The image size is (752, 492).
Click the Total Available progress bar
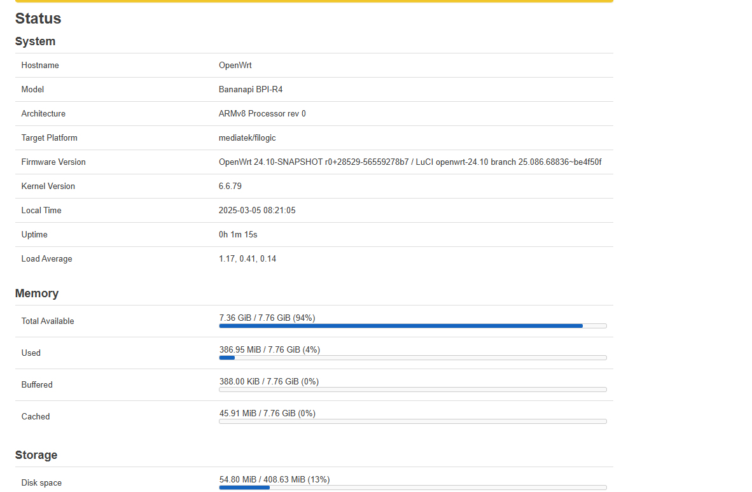(413, 326)
